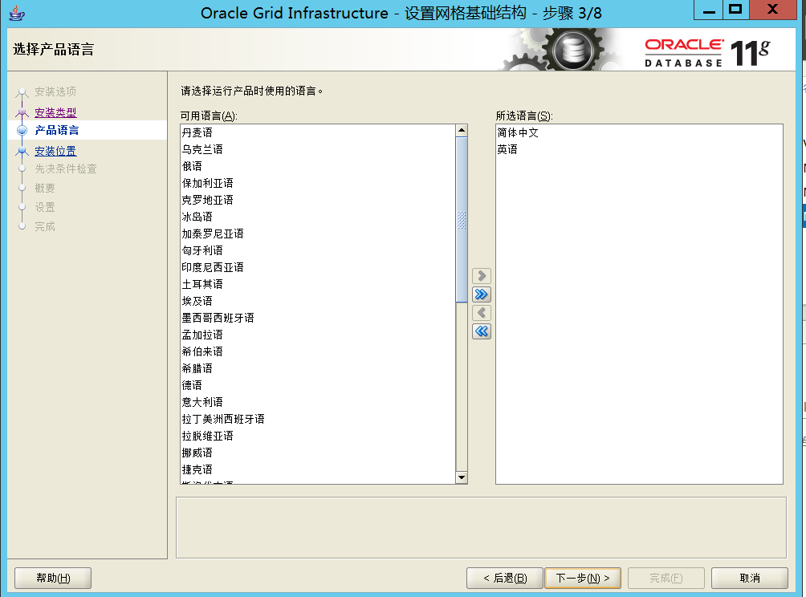Image resolution: width=806 pixels, height=597 pixels.
Task: Close the Oracle Grid Infrastructure window
Action: [772, 10]
